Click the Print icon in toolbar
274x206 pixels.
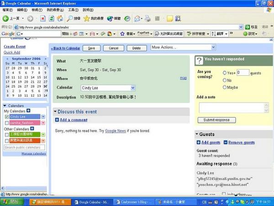[x=148, y=18]
